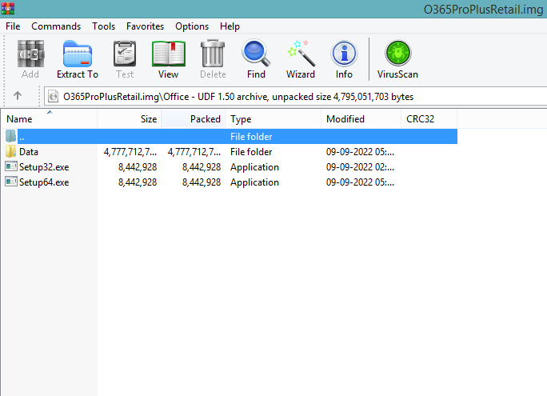Open the File menu
547x396 pixels.
click(13, 26)
